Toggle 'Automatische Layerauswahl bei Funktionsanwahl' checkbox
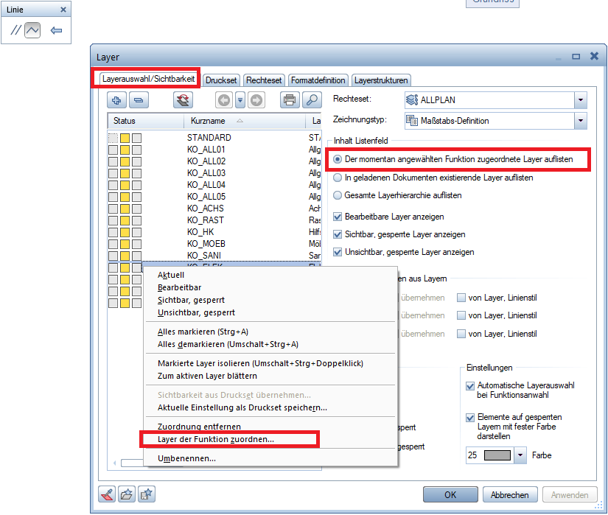This screenshot has height=515, width=608. coord(471,385)
